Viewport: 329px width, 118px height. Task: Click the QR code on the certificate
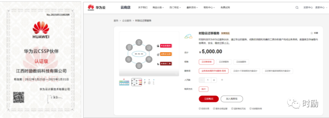coord(19,97)
